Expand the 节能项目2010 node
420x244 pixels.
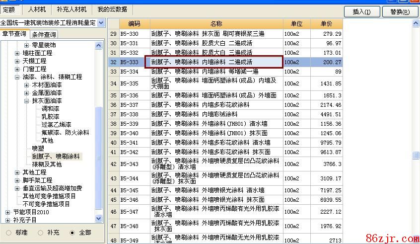(x=8, y=212)
